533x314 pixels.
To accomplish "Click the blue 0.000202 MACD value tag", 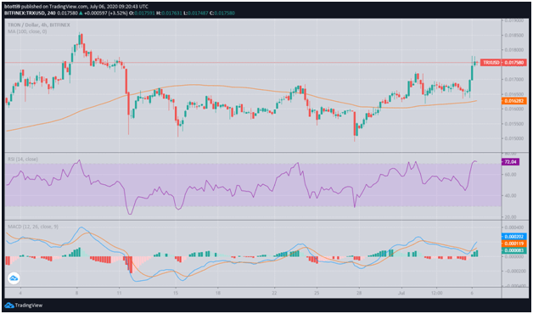I will 514,237.
